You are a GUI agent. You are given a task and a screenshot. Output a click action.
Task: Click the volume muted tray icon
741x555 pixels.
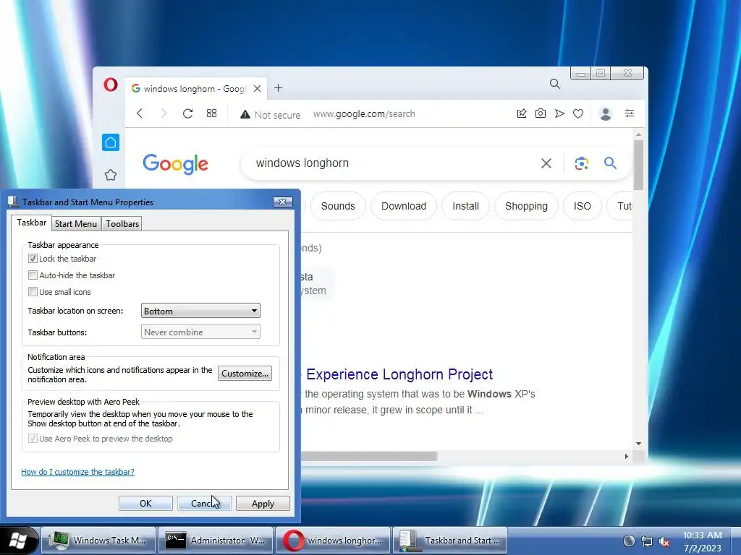coord(664,541)
